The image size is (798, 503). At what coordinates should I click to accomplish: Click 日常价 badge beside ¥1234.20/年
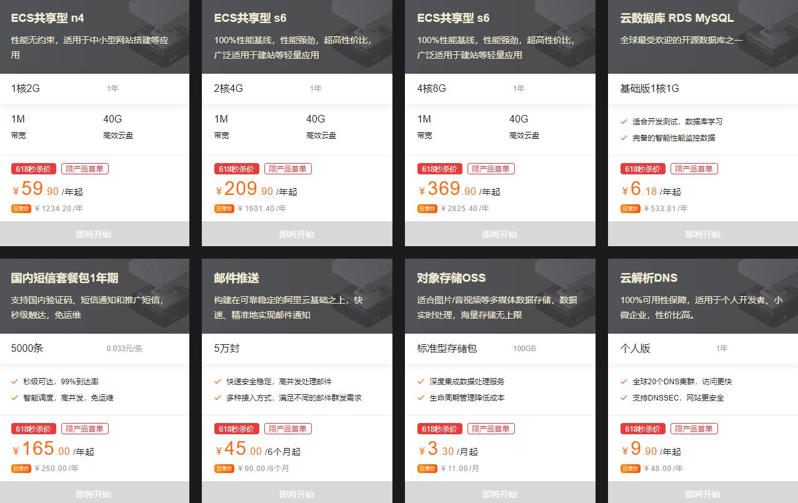pyautogui.click(x=21, y=209)
